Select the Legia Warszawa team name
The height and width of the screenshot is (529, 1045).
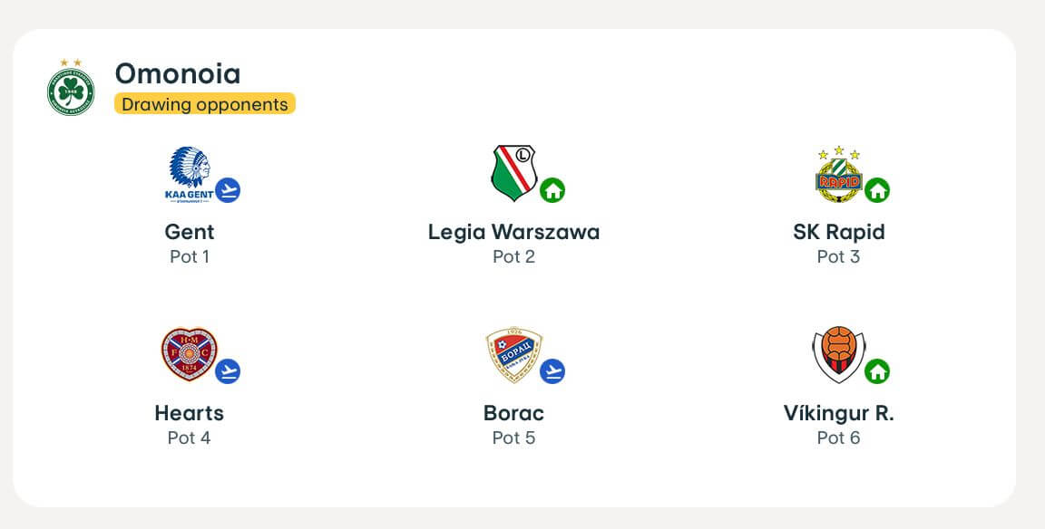coord(513,232)
